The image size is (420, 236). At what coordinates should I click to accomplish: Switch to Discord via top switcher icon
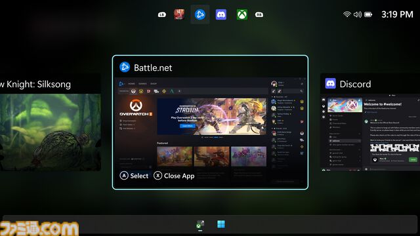[221, 14]
